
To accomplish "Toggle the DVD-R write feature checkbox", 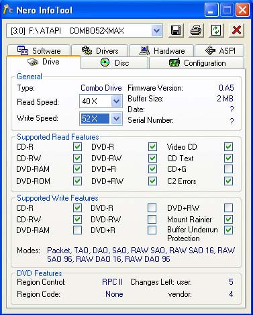I will coord(152,208).
